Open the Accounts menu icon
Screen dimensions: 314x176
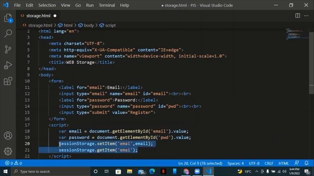coord(8,135)
